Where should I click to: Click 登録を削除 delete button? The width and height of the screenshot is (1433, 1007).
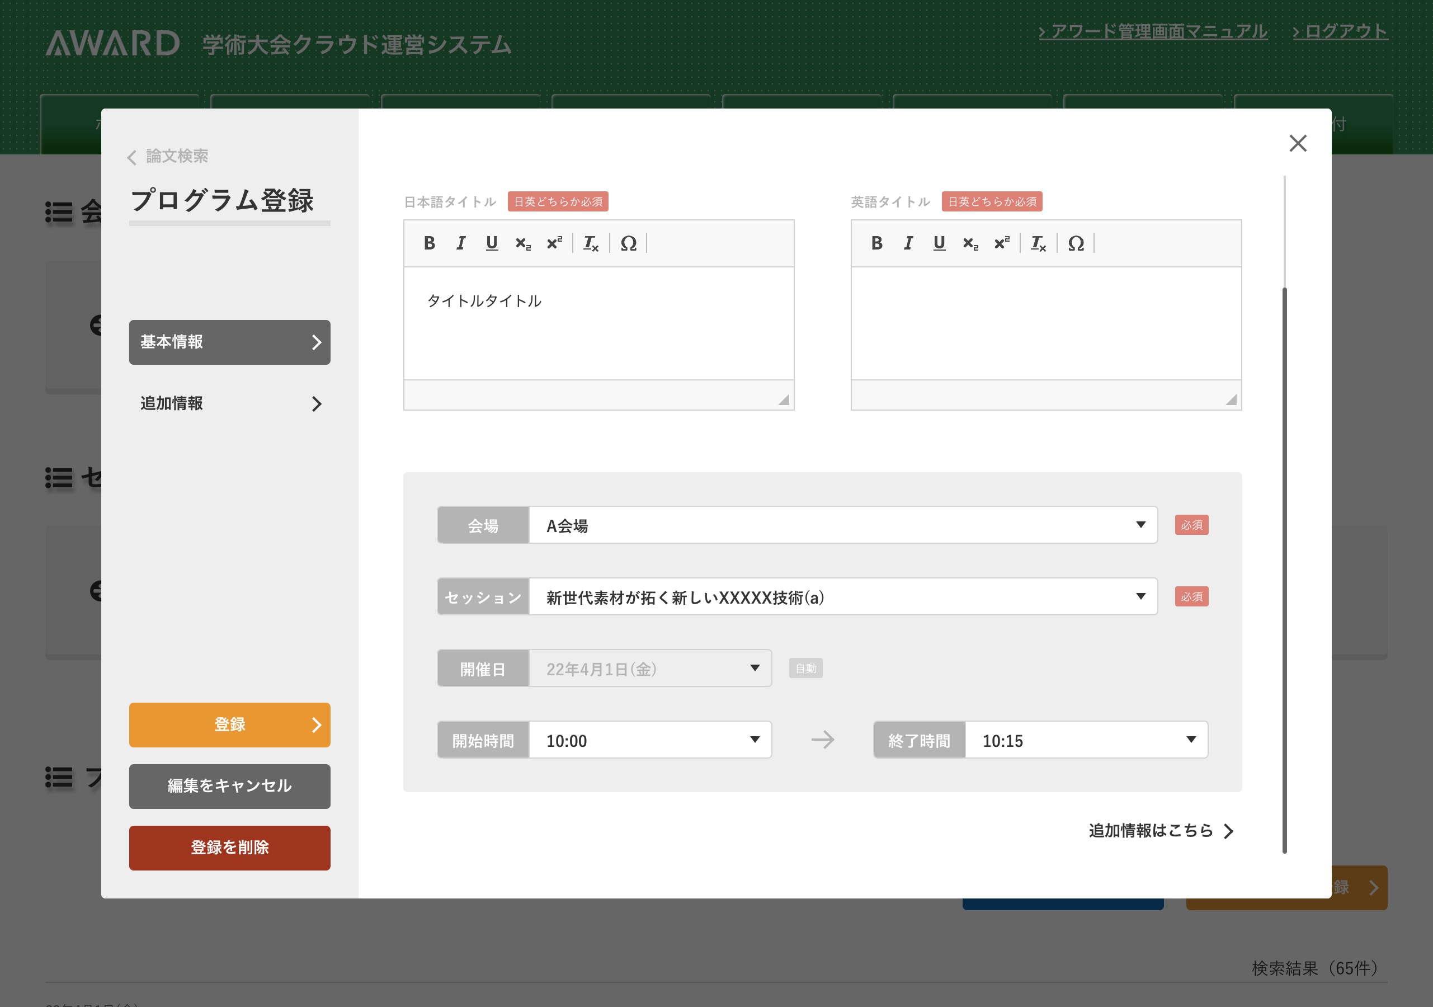230,848
